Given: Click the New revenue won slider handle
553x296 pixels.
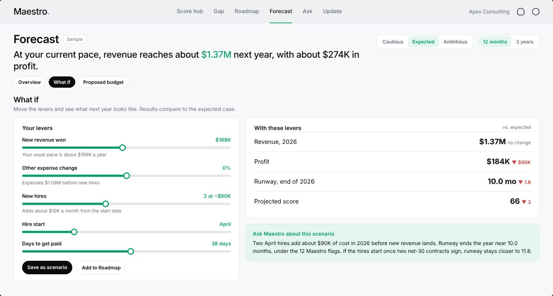Looking at the screenshot, I should tap(122, 147).
